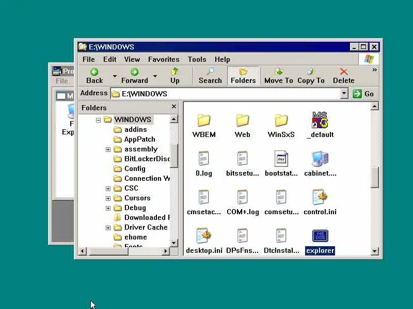Click folder tree scroll-right arrow
Screen dimensions: 413x309
click(x=165, y=251)
